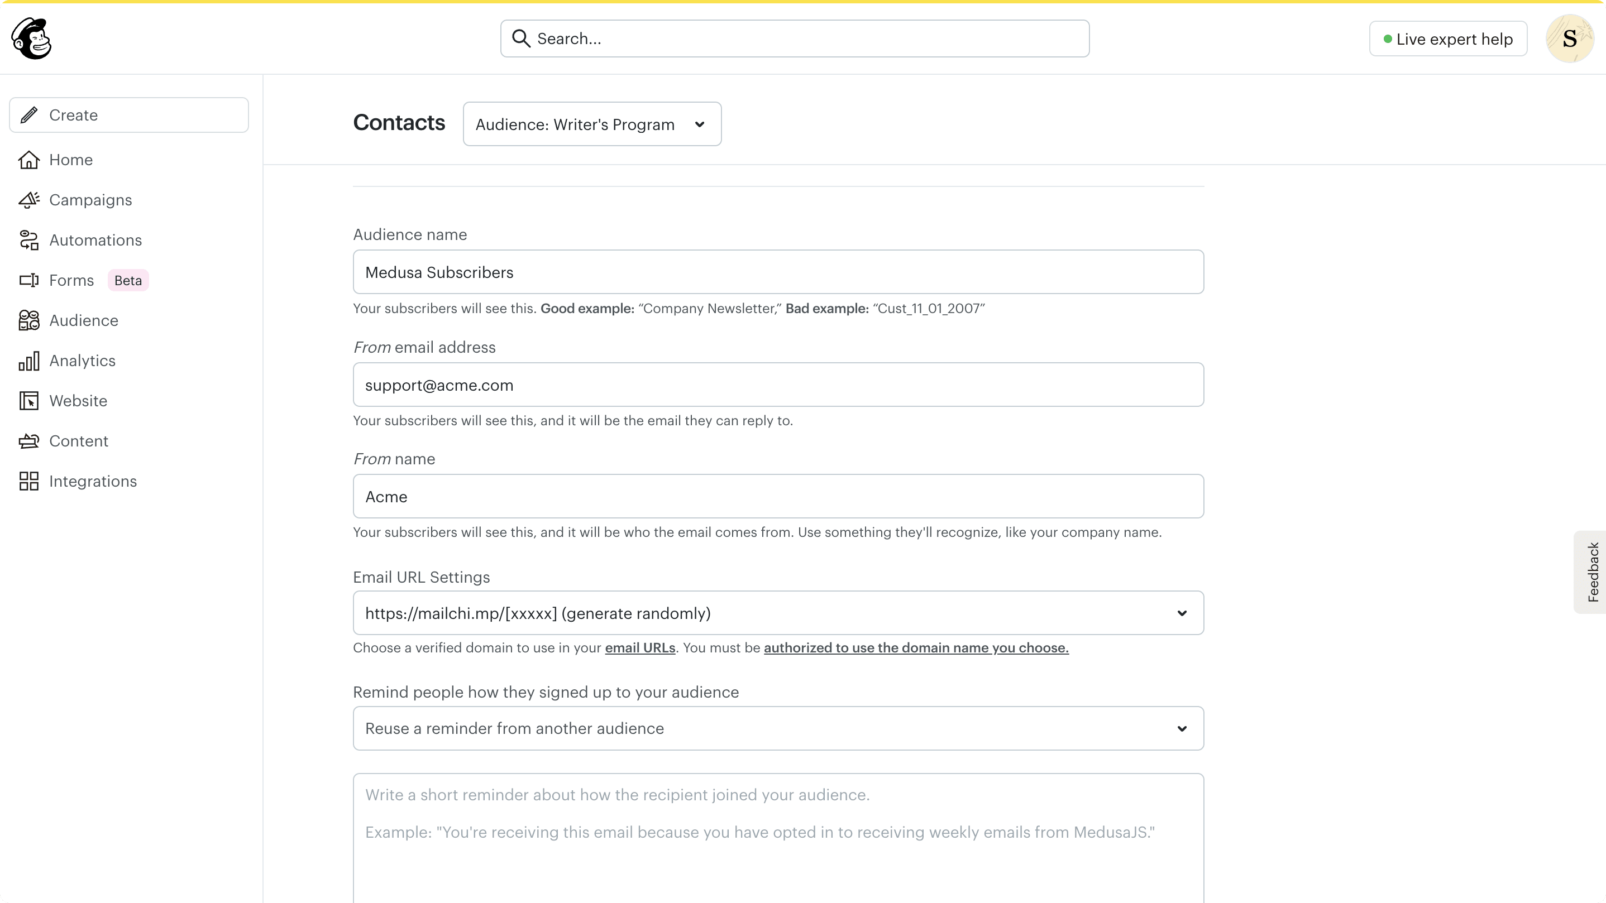
Task: Select the Forms Beta sidebar icon
Action: click(28, 280)
